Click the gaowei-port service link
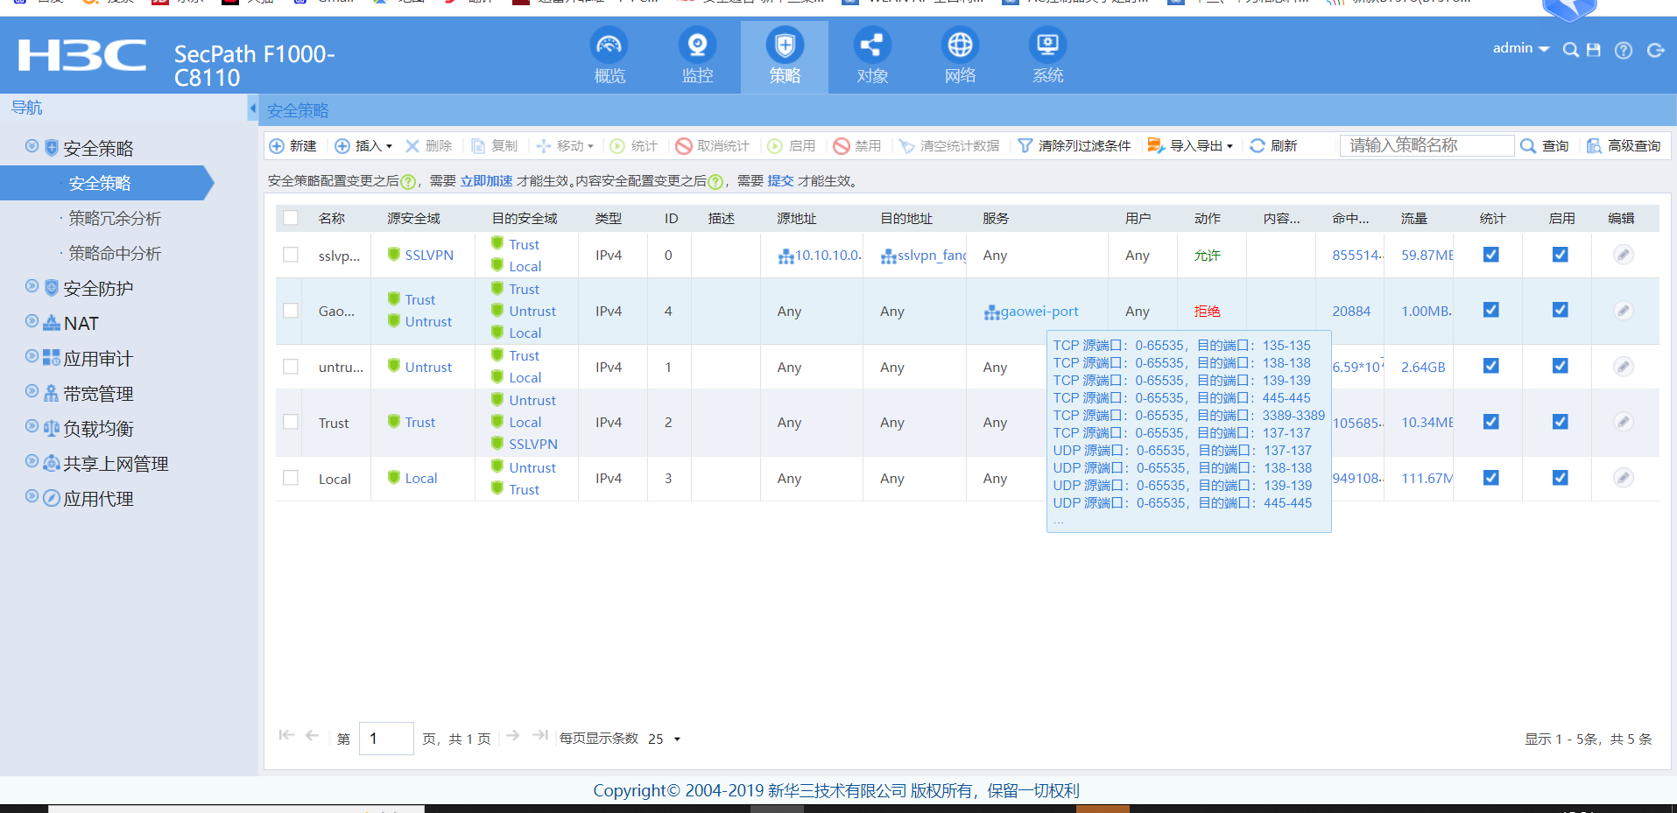The width and height of the screenshot is (1677, 813). 1039,312
